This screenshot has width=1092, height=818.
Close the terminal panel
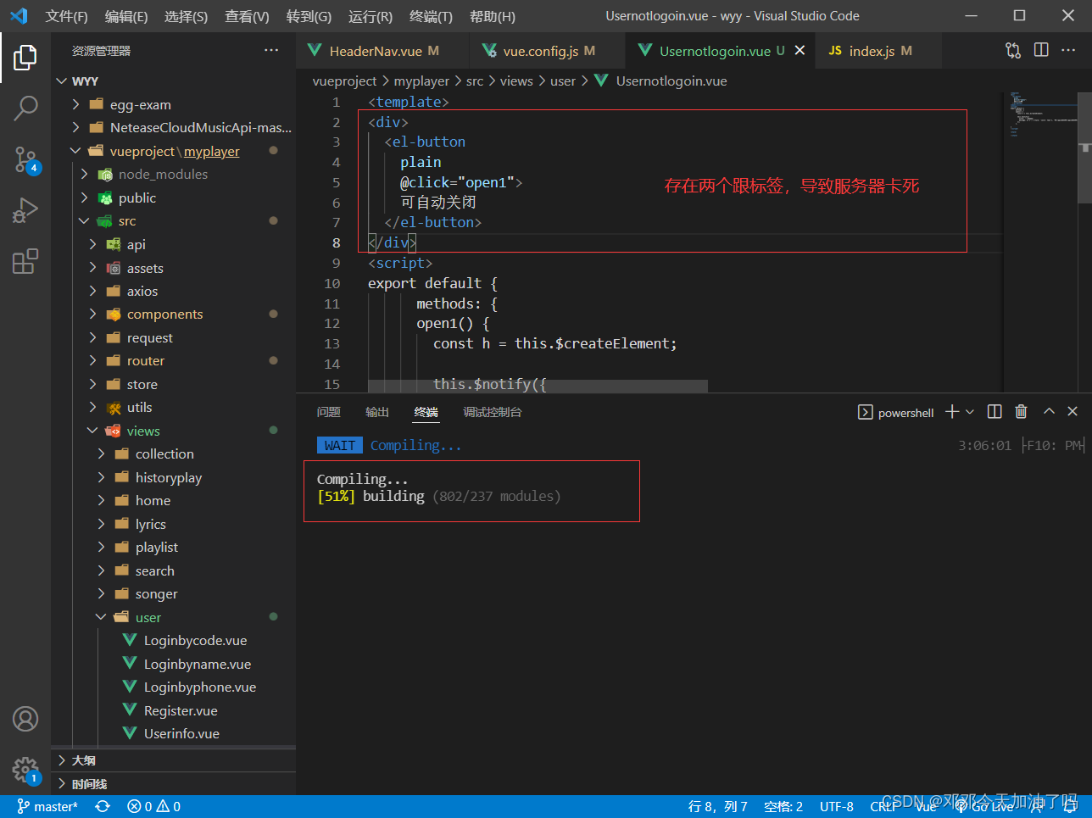coord(1072,412)
